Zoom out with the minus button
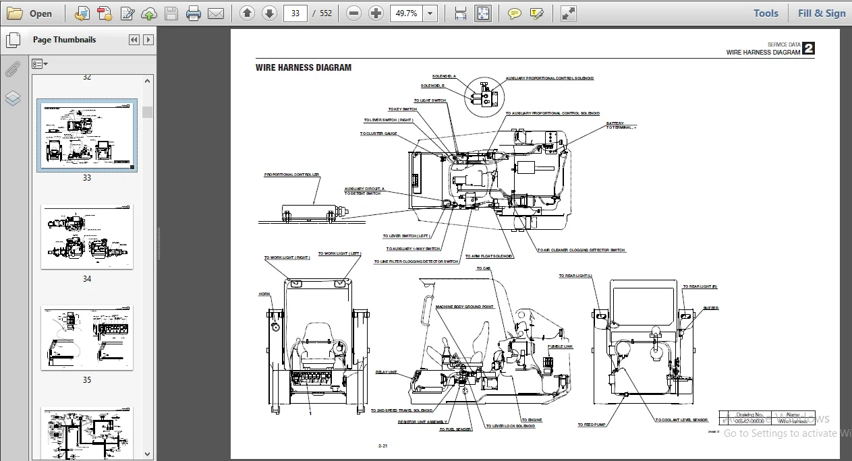852x461 pixels. [x=354, y=13]
